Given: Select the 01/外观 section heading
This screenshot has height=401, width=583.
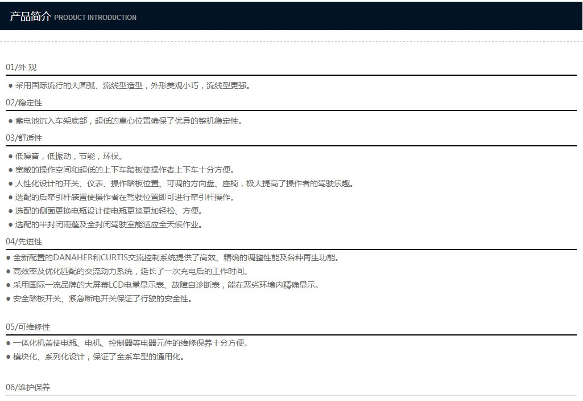Looking at the screenshot, I should 21,67.
